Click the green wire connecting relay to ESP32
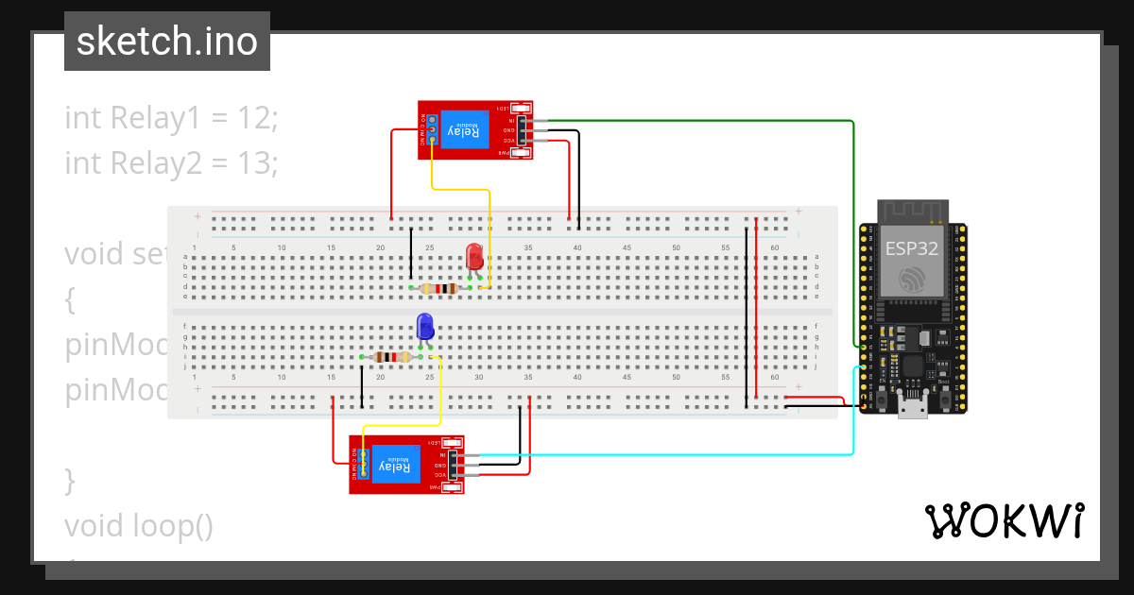This screenshot has height=595, width=1134. coord(709,120)
